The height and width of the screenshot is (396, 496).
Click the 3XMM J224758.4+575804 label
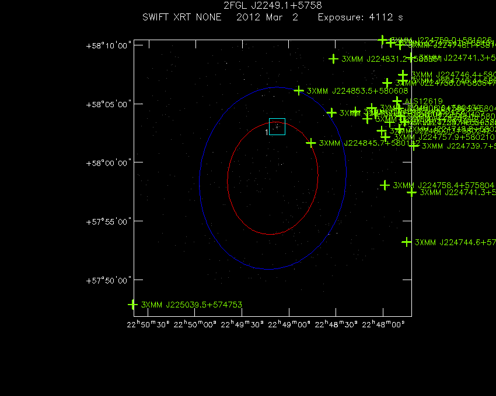point(443,185)
